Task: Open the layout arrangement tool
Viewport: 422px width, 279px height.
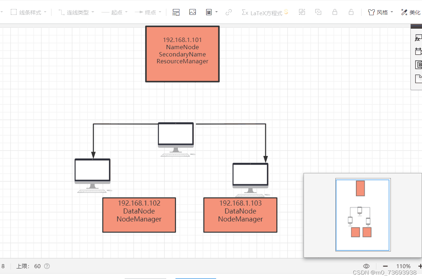Action: pos(176,12)
